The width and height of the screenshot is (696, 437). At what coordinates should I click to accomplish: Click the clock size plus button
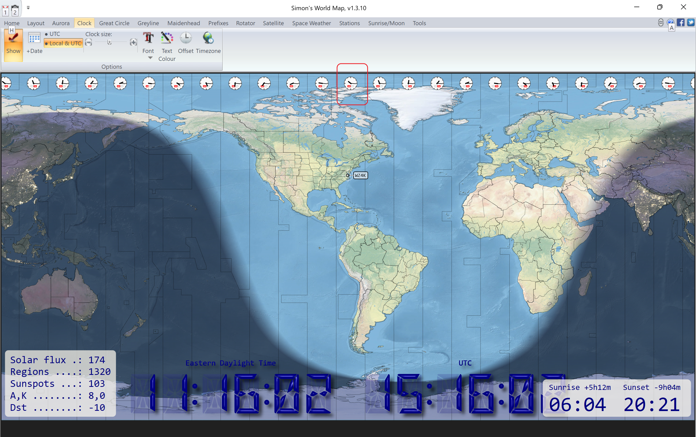[133, 43]
